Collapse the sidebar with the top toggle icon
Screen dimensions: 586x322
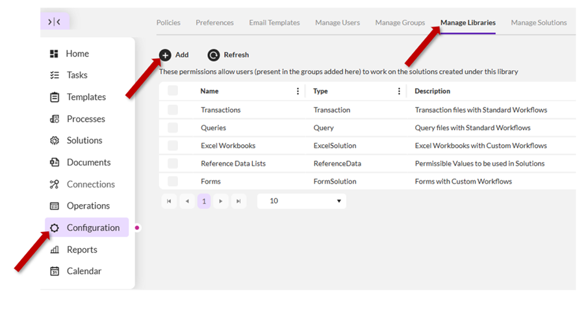click(x=55, y=22)
